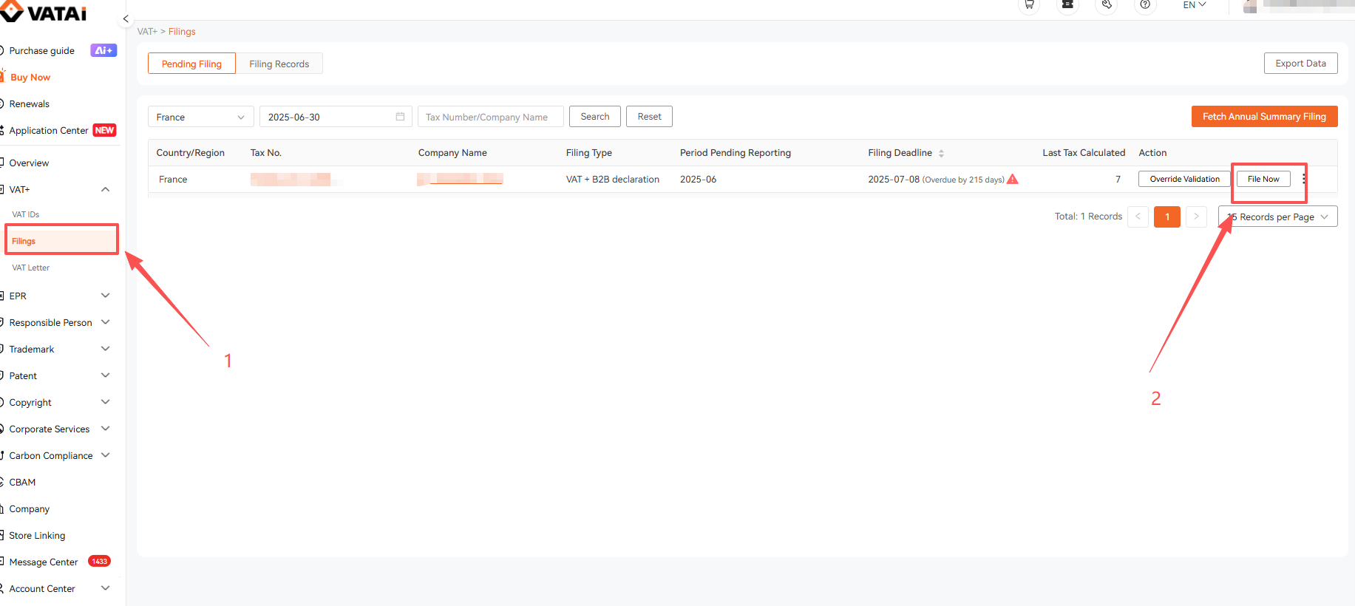Expand the Patent menu section

pyautogui.click(x=105, y=375)
